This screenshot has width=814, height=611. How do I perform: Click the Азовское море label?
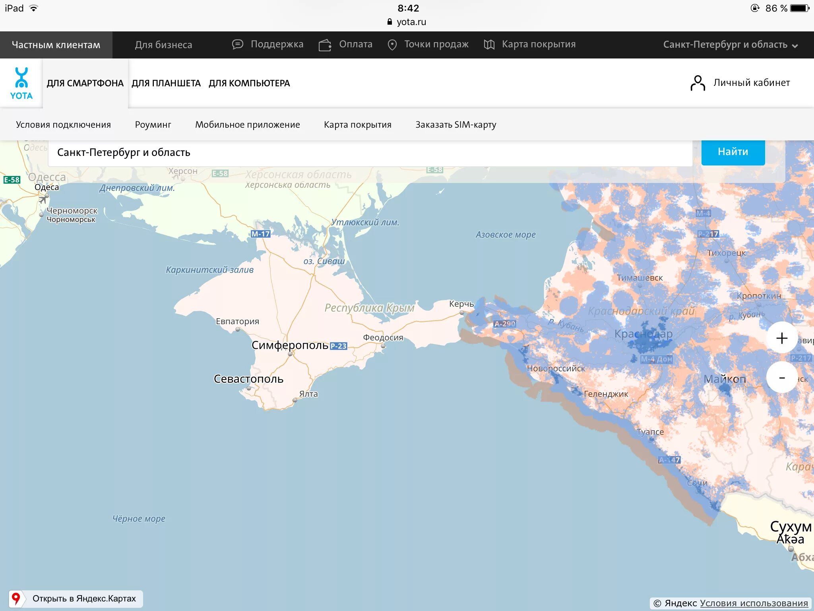(506, 235)
